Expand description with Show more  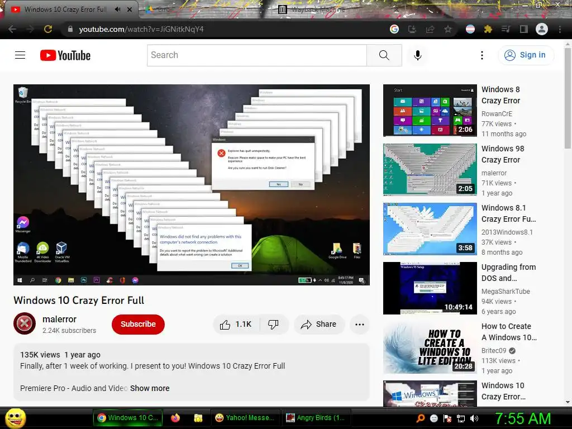(x=150, y=388)
